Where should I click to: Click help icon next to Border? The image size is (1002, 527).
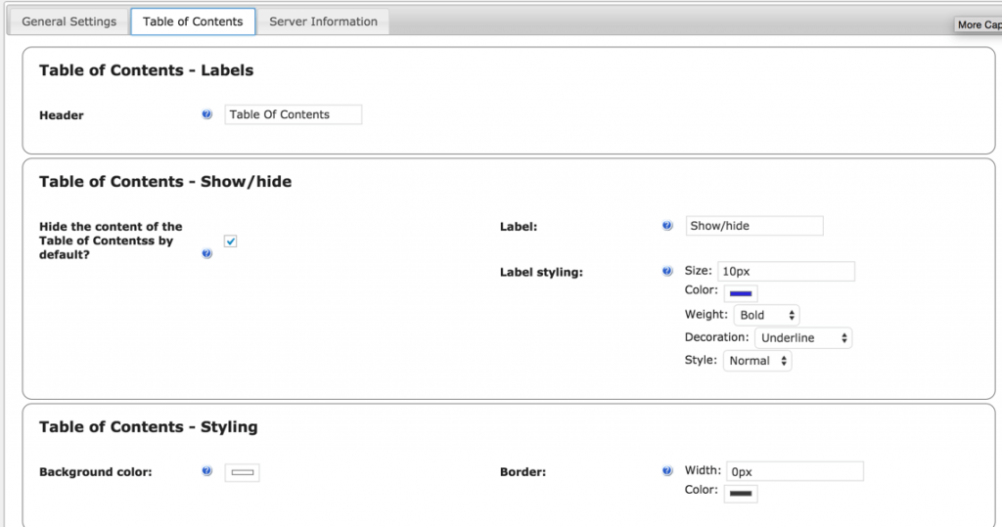tap(667, 471)
